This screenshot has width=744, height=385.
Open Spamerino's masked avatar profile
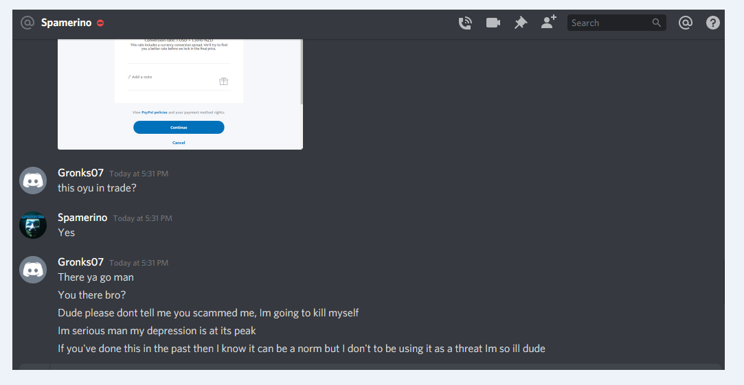[33, 224]
